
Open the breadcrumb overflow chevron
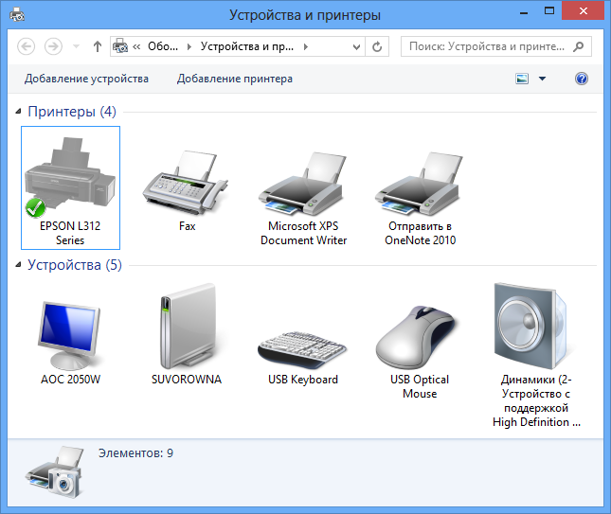click(136, 47)
